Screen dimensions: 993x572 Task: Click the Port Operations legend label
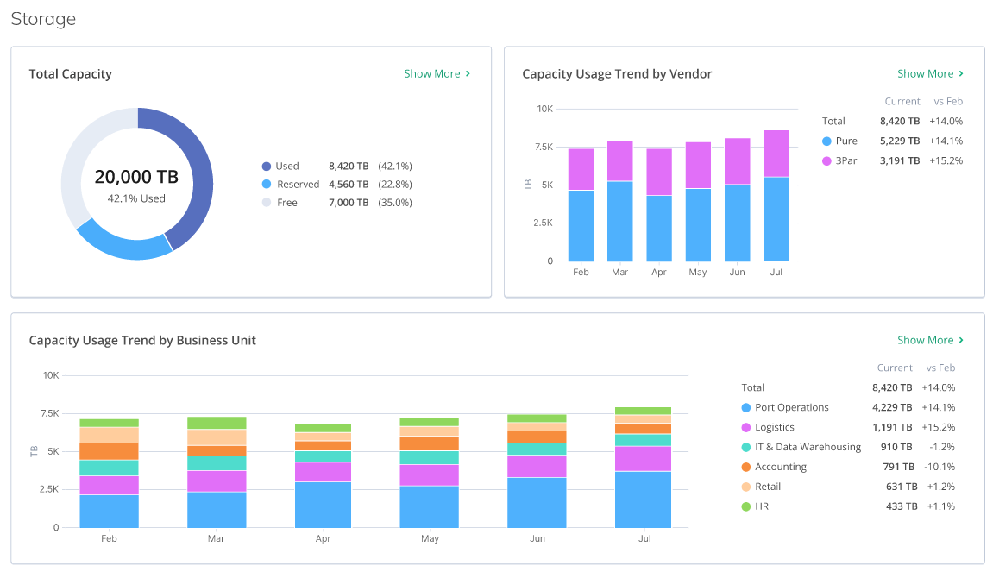click(792, 408)
